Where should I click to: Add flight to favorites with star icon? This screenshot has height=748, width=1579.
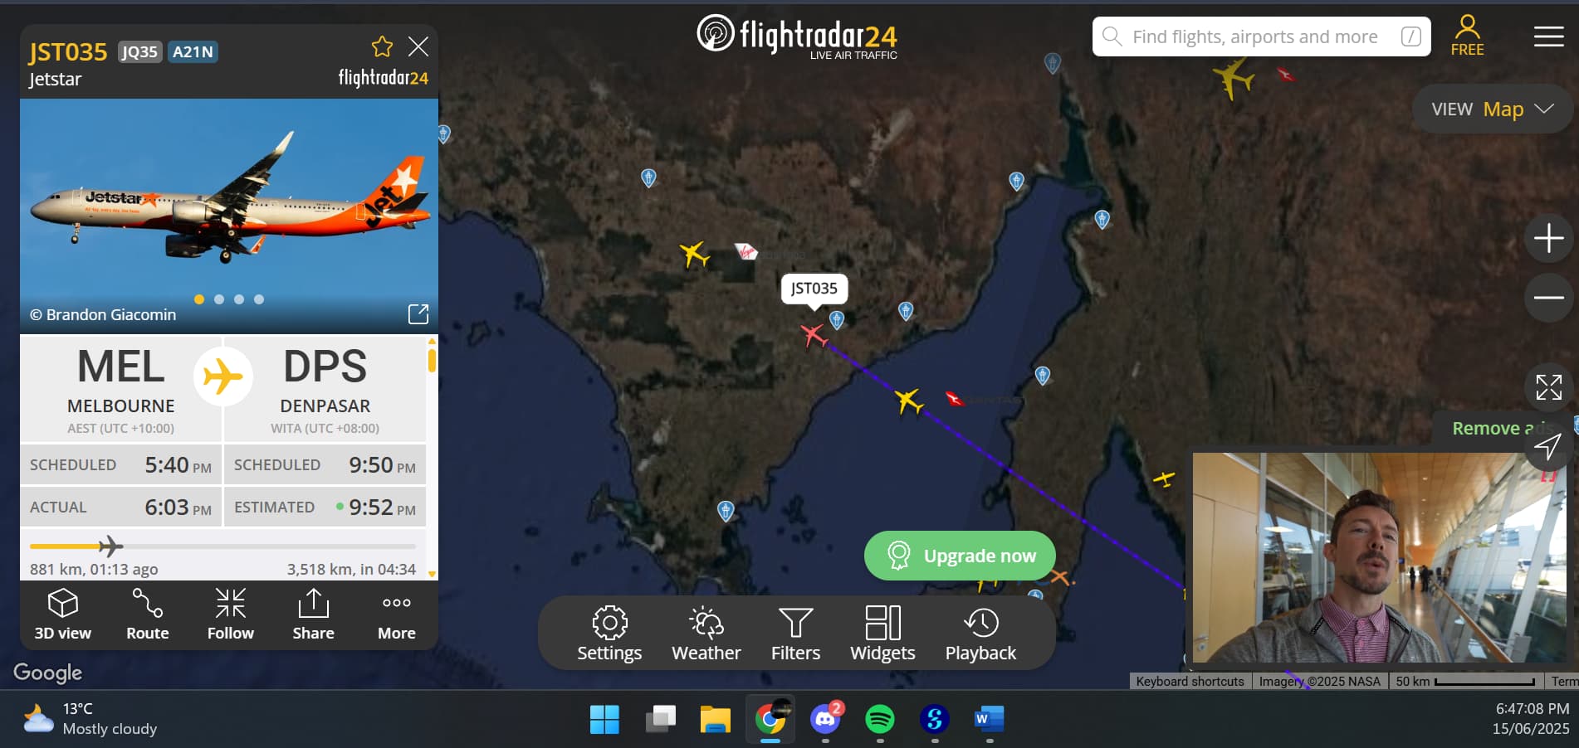tap(382, 46)
